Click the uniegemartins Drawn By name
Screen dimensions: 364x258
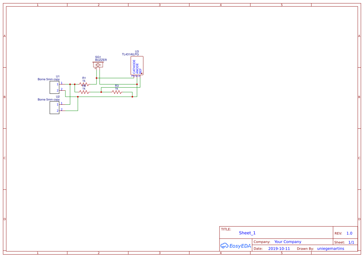[x=330, y=248]
